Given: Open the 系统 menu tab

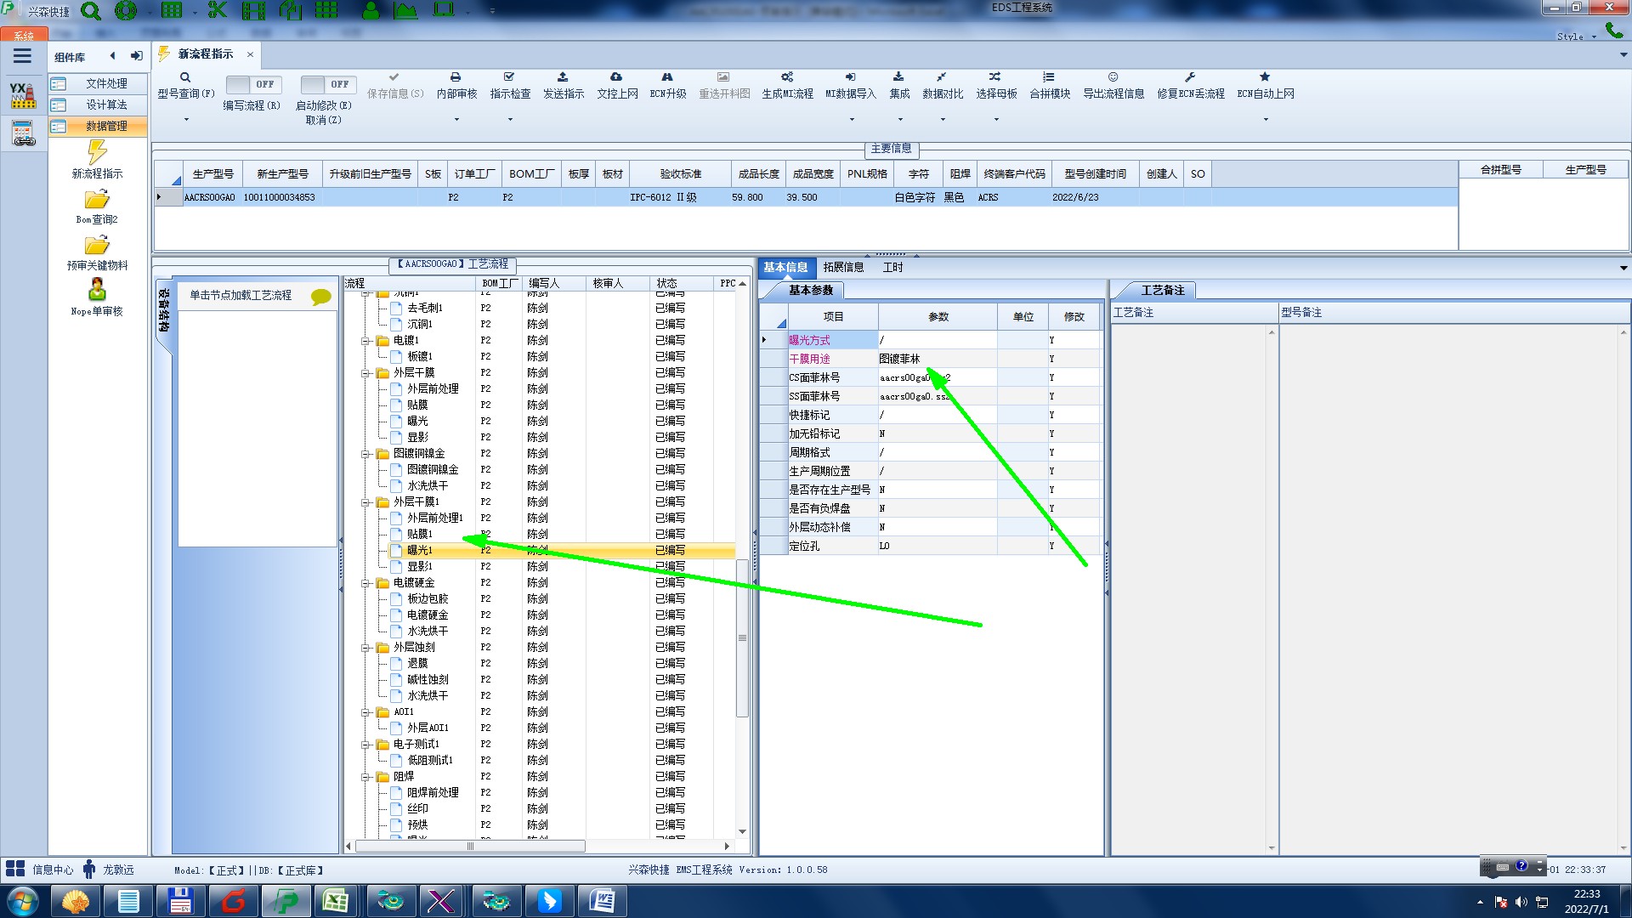Looking at the screenshot, I should tap(24, 36).
